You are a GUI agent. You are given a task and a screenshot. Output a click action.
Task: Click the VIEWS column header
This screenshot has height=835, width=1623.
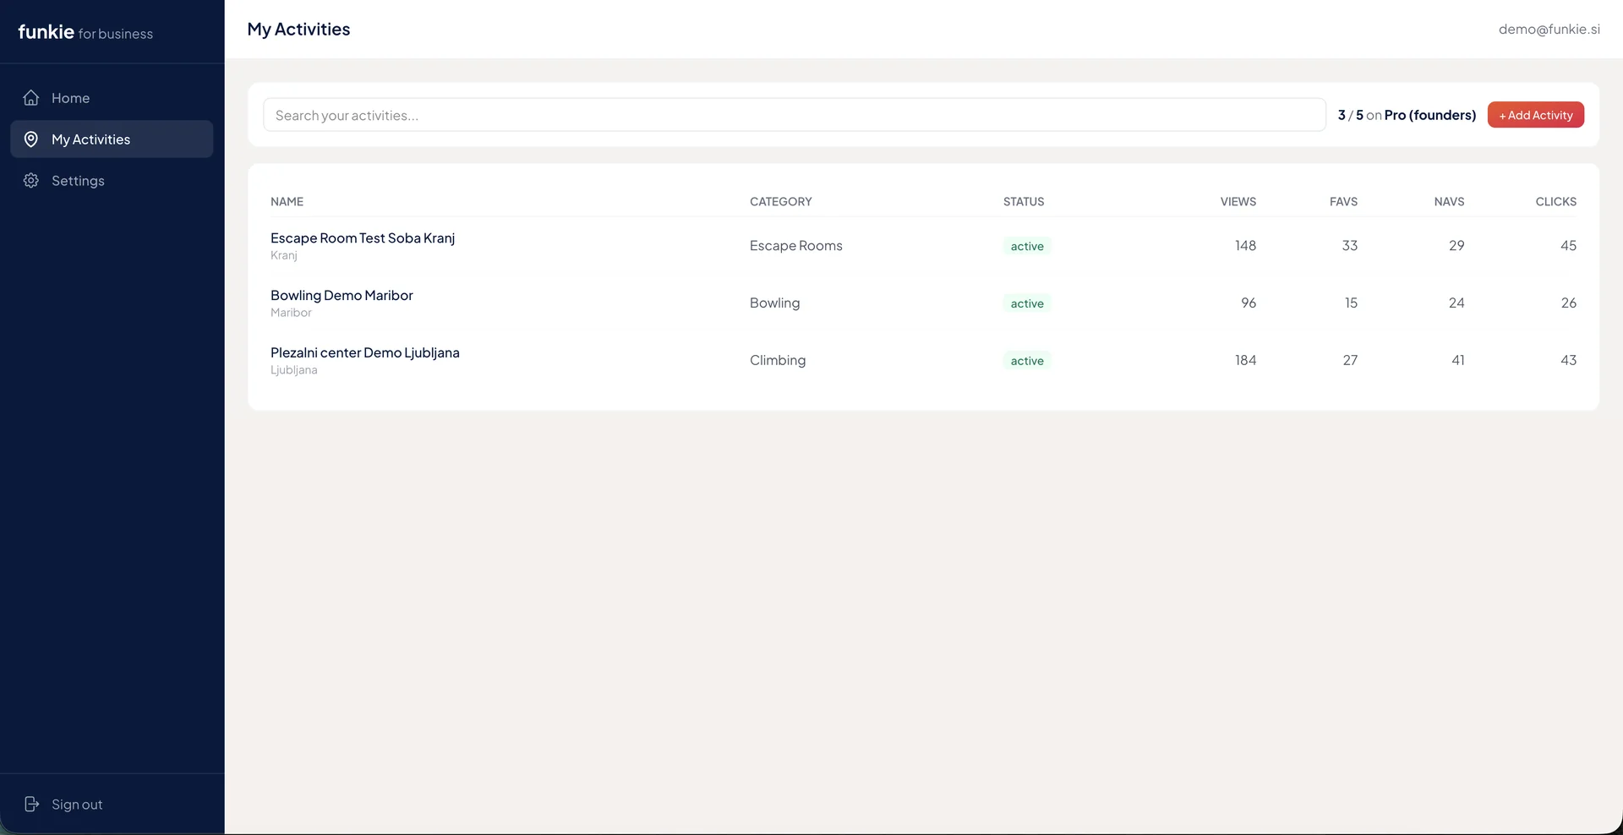[1238, 201]
